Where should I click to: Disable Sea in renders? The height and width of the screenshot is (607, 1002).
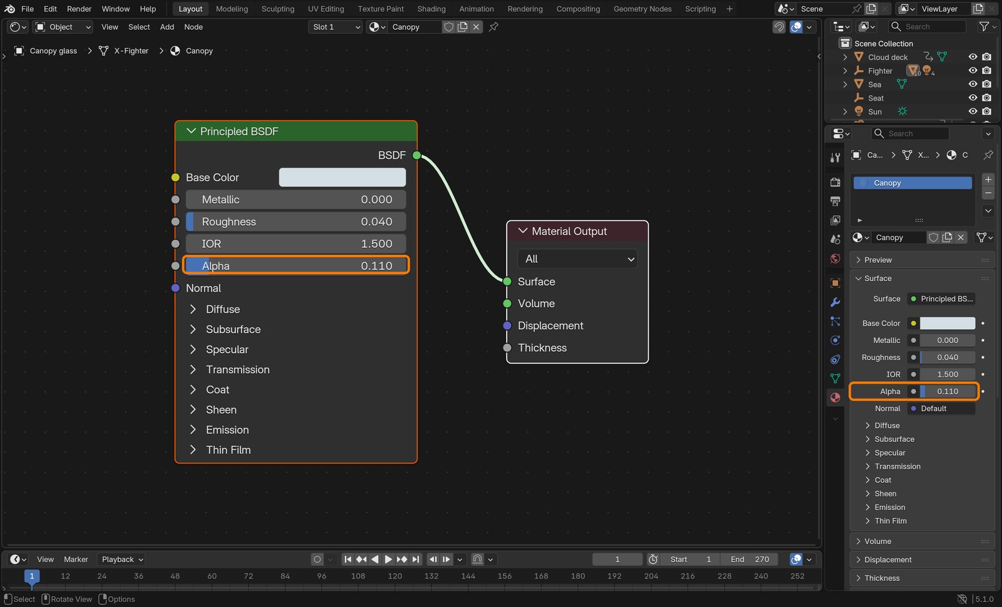pyautogui.click(x=986, y=84)
